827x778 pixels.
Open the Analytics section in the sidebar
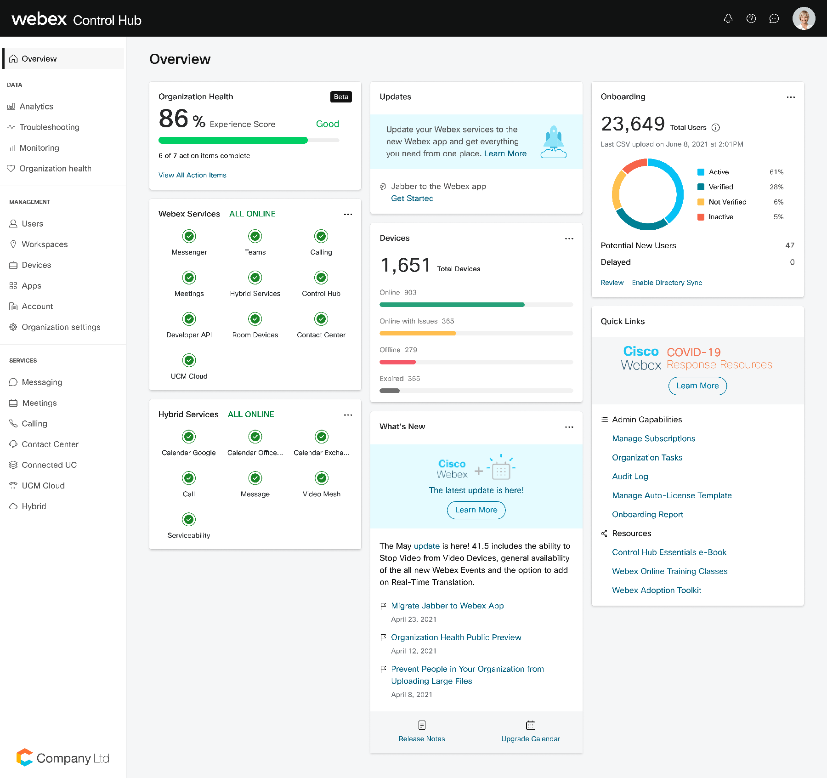(36, 106)
